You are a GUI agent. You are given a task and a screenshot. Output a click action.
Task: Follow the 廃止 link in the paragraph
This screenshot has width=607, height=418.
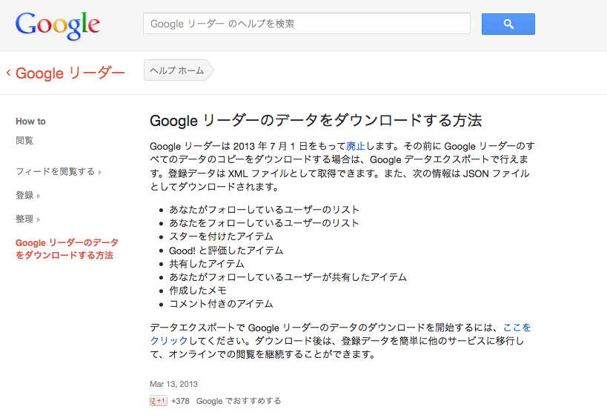pos(355,146)
